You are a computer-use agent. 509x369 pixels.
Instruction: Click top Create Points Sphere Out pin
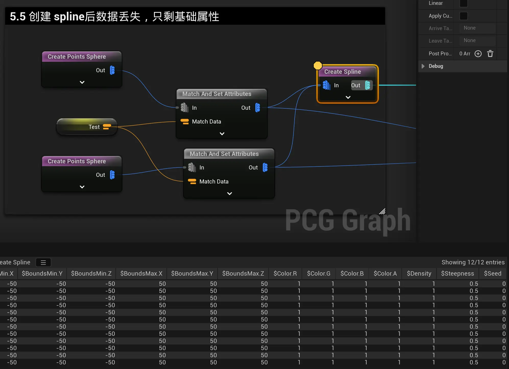[112, 70]
